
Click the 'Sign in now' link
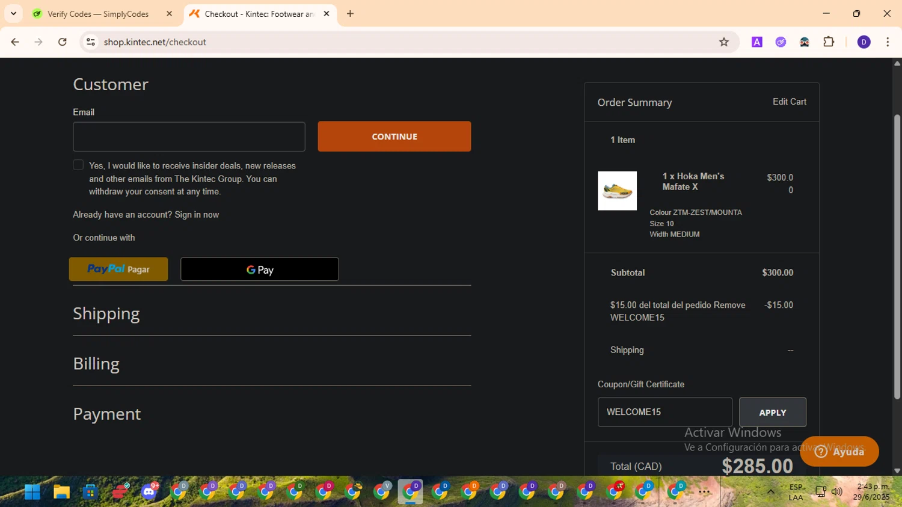click(197, 215)
